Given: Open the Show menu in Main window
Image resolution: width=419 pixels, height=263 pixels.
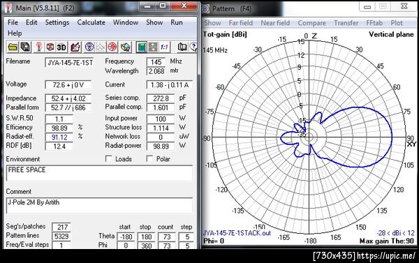Looking at the screenshot, I should tap(154, 22).
